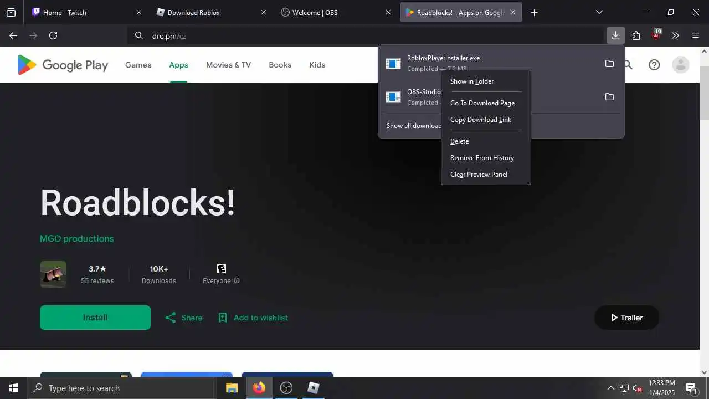The width and height of the screenshot is (709, 399).
Task: Close the Download Roblox tab
Action: (264, 12)
